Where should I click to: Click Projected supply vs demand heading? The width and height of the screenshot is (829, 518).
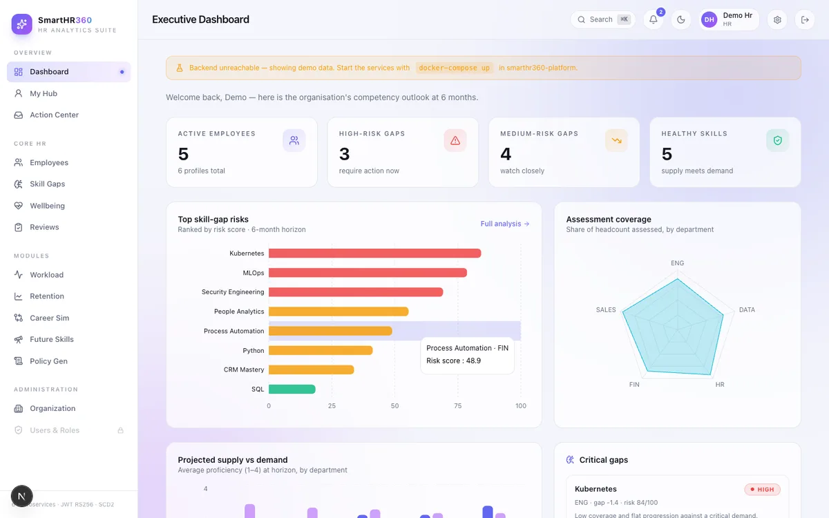pos(233,460)
